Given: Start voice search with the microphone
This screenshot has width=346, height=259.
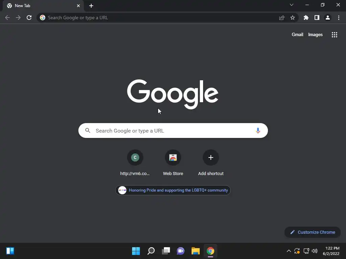Looking at the screenshot, I should pos(258,131).
